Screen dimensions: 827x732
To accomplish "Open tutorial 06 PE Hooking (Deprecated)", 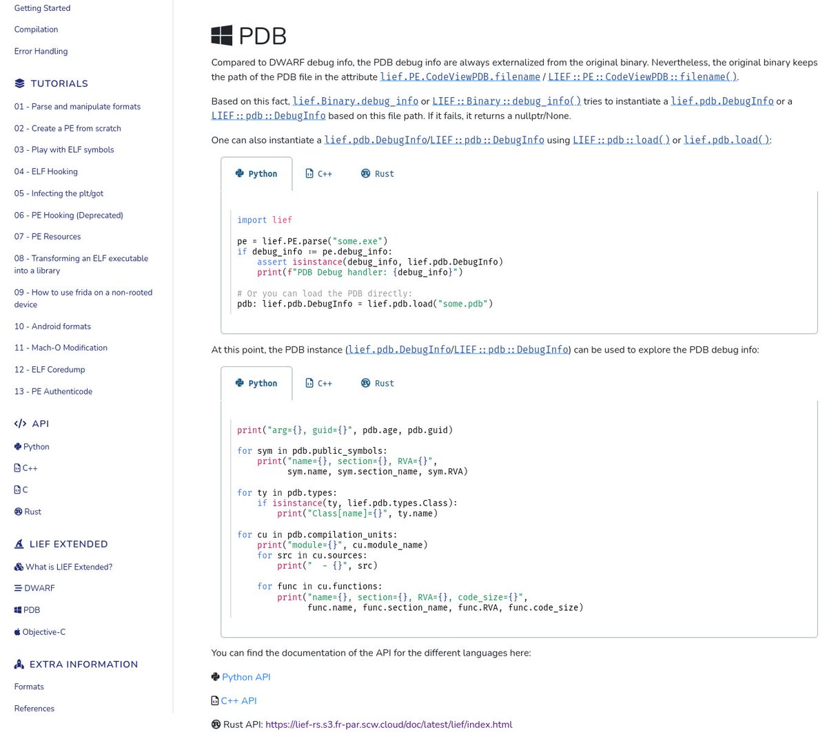I will tap(69, 215).
